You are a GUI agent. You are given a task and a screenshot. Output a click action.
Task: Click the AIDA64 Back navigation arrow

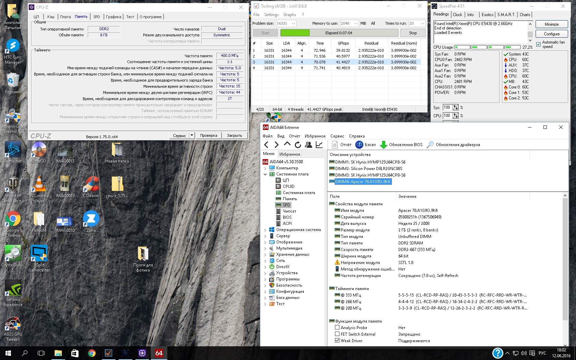tap(266, 145)
